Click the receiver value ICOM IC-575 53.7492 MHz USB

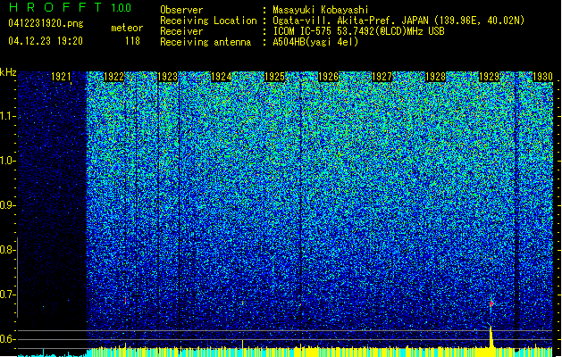click(x=358, y=31)
